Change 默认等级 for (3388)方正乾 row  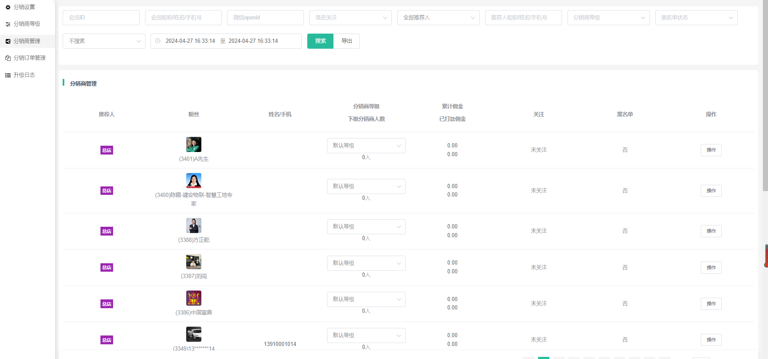(x=366, y=227)
